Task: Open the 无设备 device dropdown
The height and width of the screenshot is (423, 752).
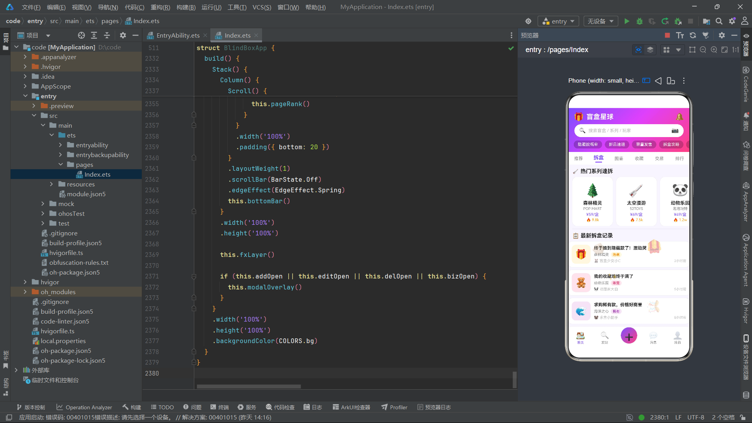Action: (x=600, y=21)
